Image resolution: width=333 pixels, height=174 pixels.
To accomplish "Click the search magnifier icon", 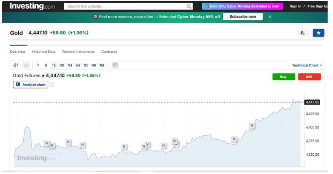I will [x=189, y=6].
